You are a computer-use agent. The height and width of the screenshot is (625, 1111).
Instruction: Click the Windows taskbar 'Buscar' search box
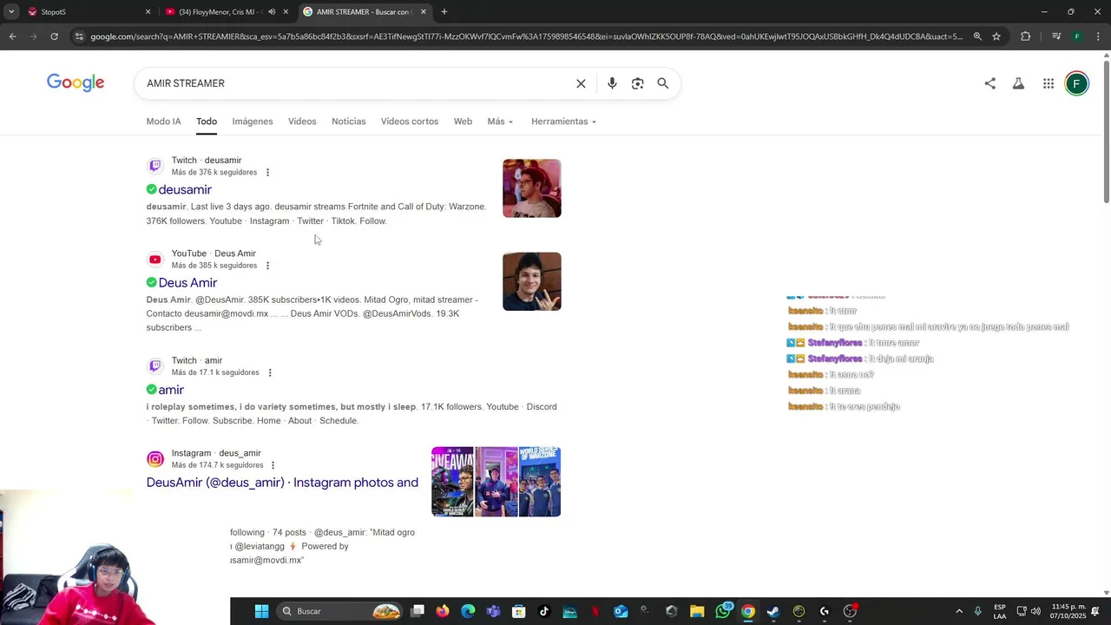pos(339,611)
